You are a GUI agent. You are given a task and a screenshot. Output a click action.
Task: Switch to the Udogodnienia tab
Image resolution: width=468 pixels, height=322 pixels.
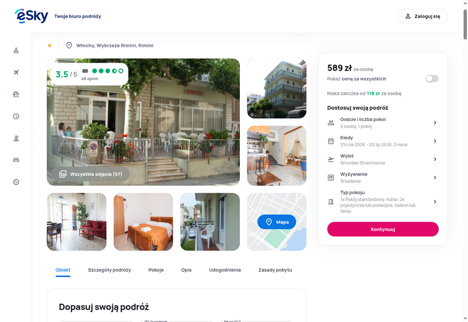pyautogui.click(x=225, y=270)
